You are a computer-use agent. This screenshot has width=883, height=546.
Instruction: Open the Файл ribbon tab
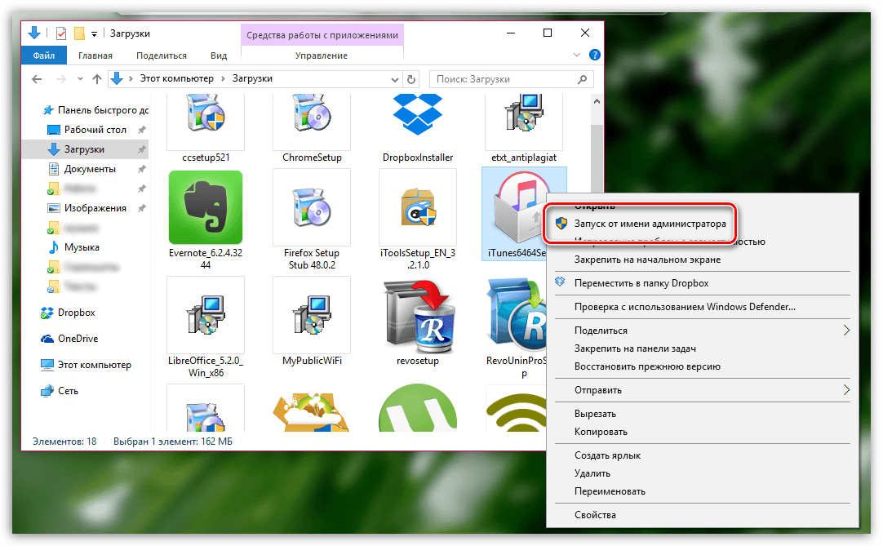pyautogui.click(x=44, y=55)
